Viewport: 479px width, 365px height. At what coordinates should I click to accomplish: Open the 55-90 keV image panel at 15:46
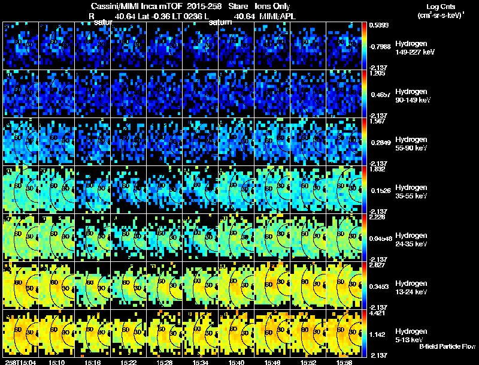pyautogui.click(x=272, y=142)
